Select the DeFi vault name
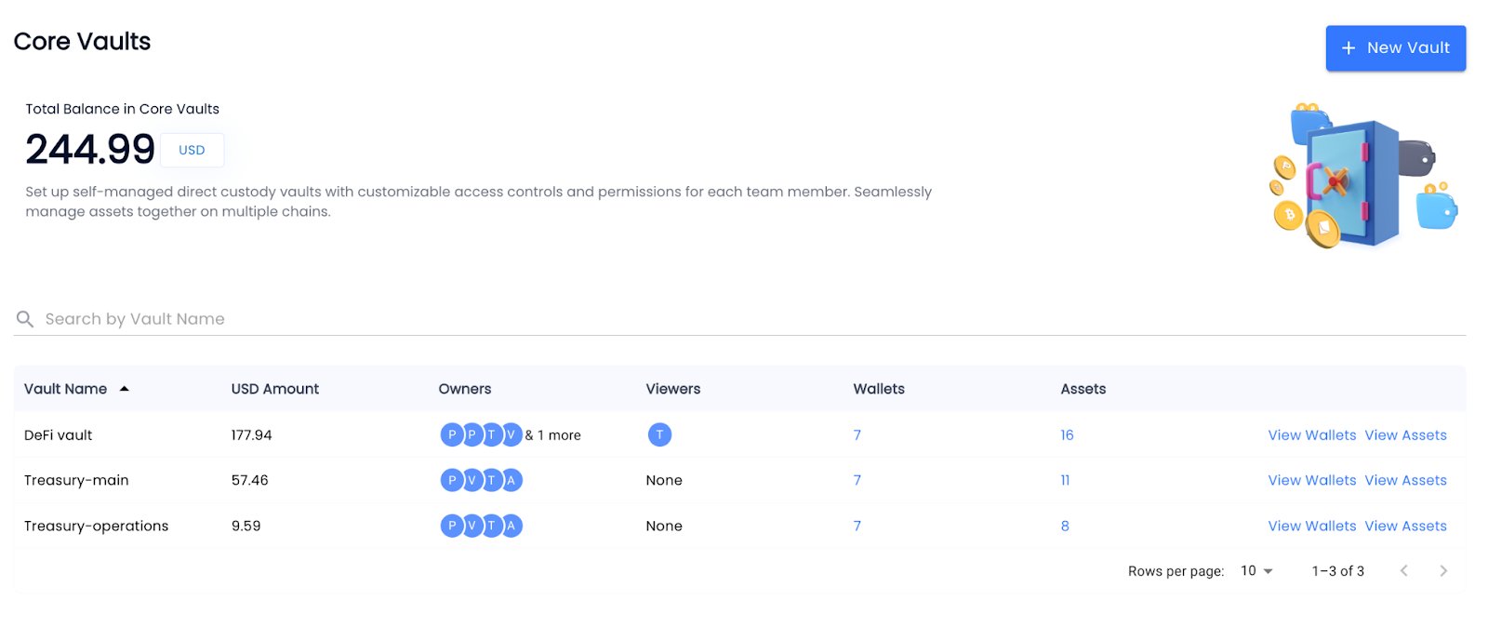1488x640 pixels. [58, 434]
